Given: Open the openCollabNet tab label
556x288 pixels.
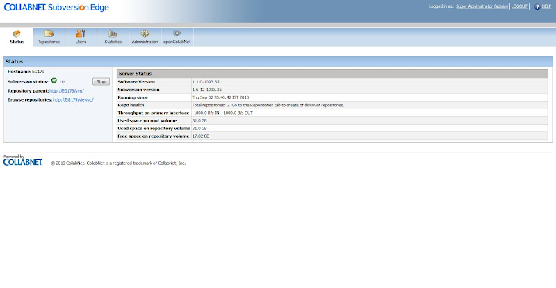Looking at the screenshot, I should [x=177, y=42].
